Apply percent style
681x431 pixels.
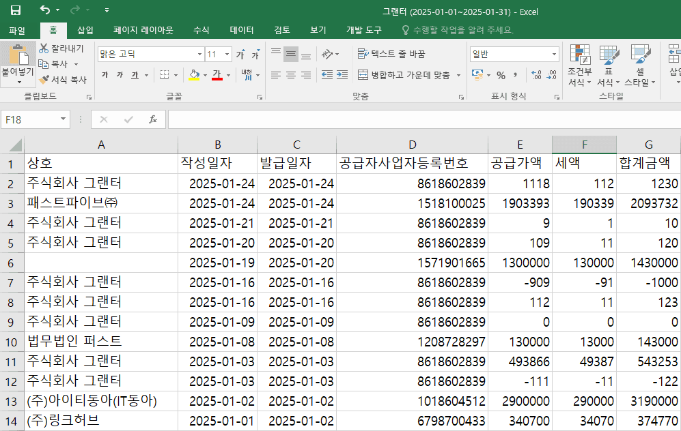tap(501, 75)
